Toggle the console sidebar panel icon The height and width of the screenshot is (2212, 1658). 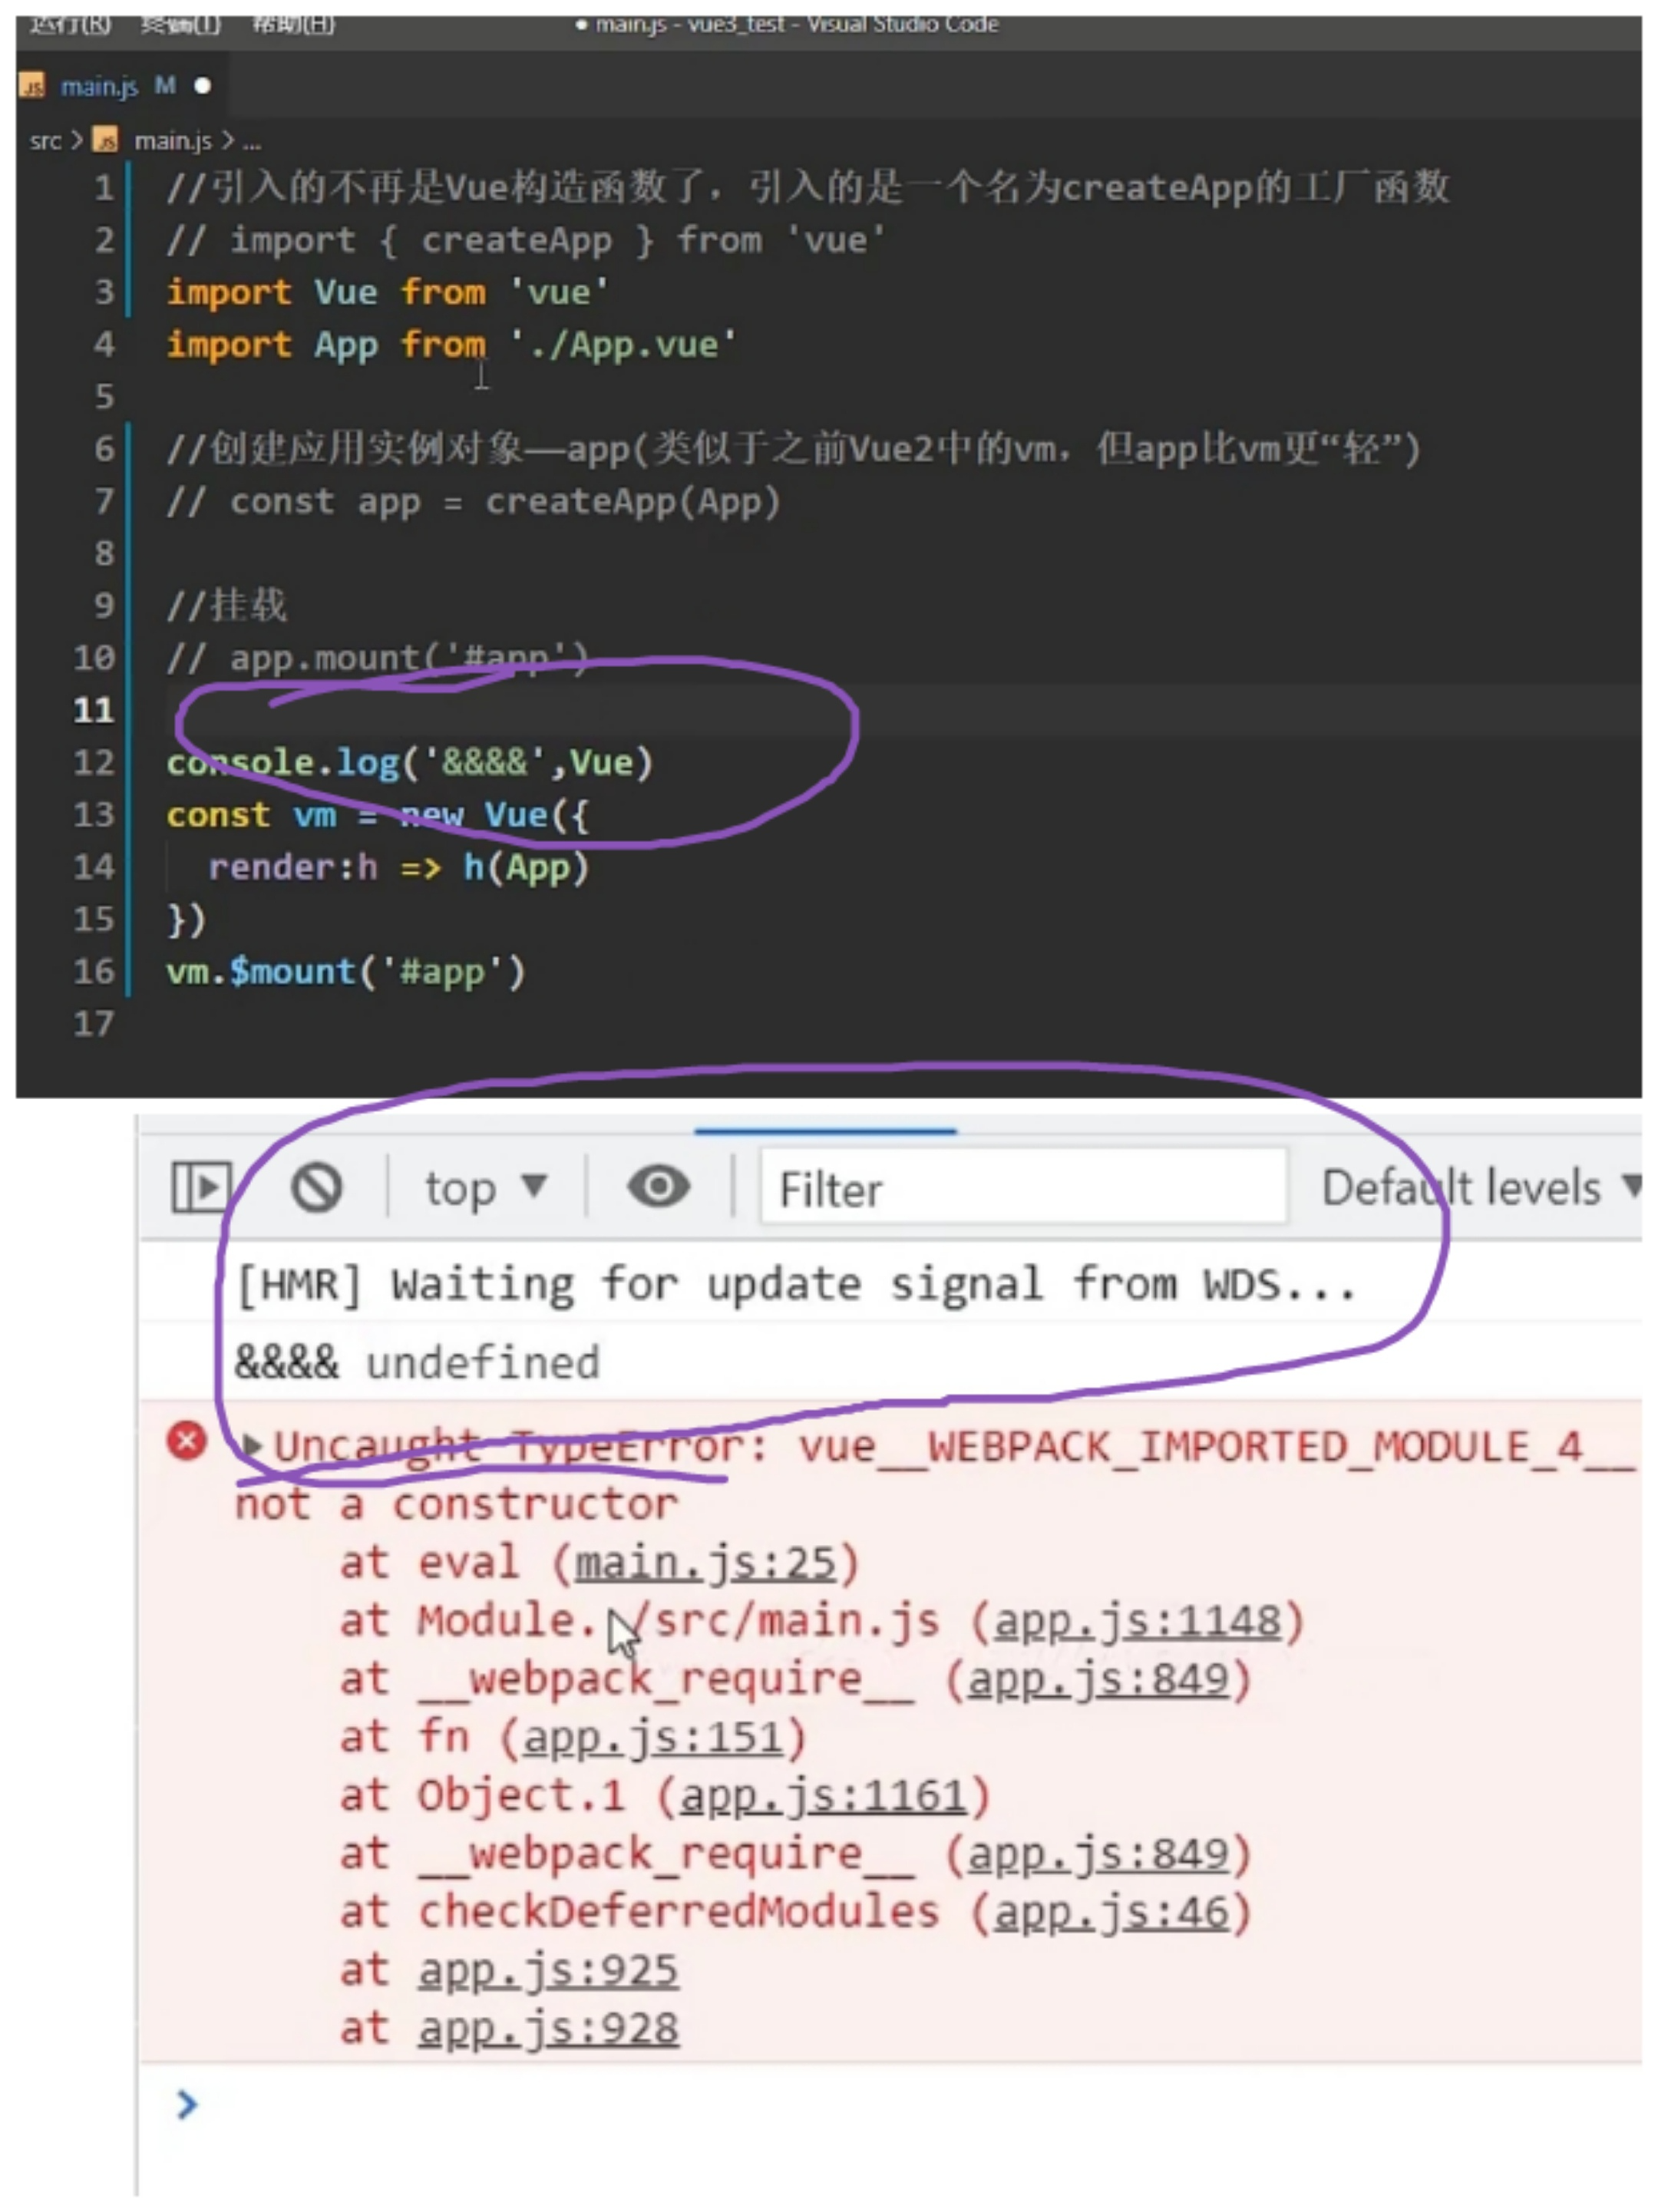tap(201, 1186)
